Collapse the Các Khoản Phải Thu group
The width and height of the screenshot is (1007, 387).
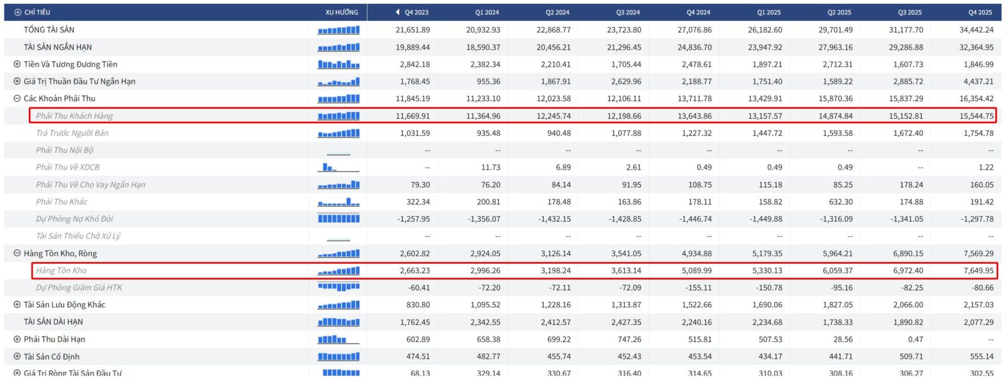click(x=17, y=99)
